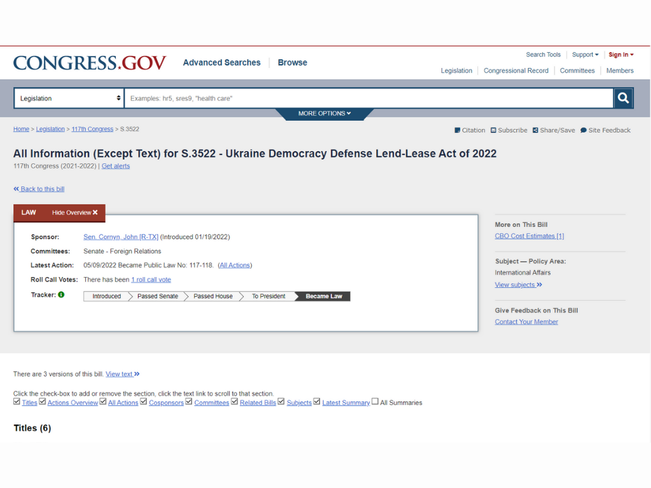Go to Legislation in top navigation
This screenshot has width=651, height=488.
click(x=456, y=71)
